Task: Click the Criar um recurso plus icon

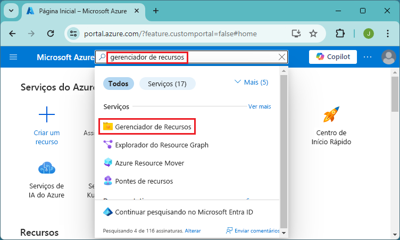Action: pyautogui.click(x=47, y=114)
